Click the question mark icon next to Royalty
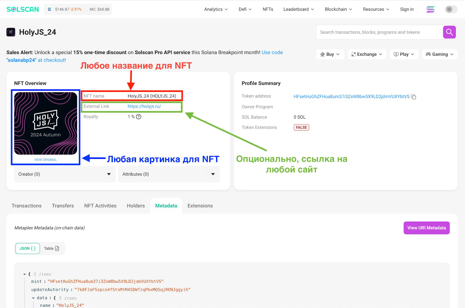The width and height of the screenshot is (465, 308). point(139,117)
